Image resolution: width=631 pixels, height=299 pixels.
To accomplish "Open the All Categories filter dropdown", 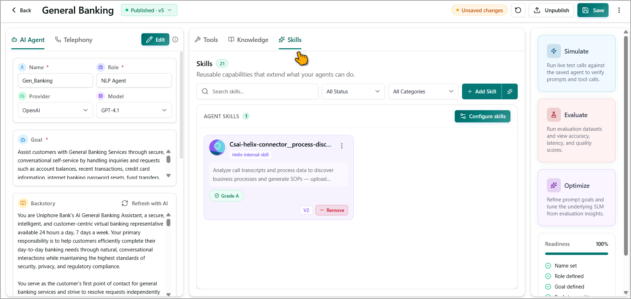I will 423,91.
